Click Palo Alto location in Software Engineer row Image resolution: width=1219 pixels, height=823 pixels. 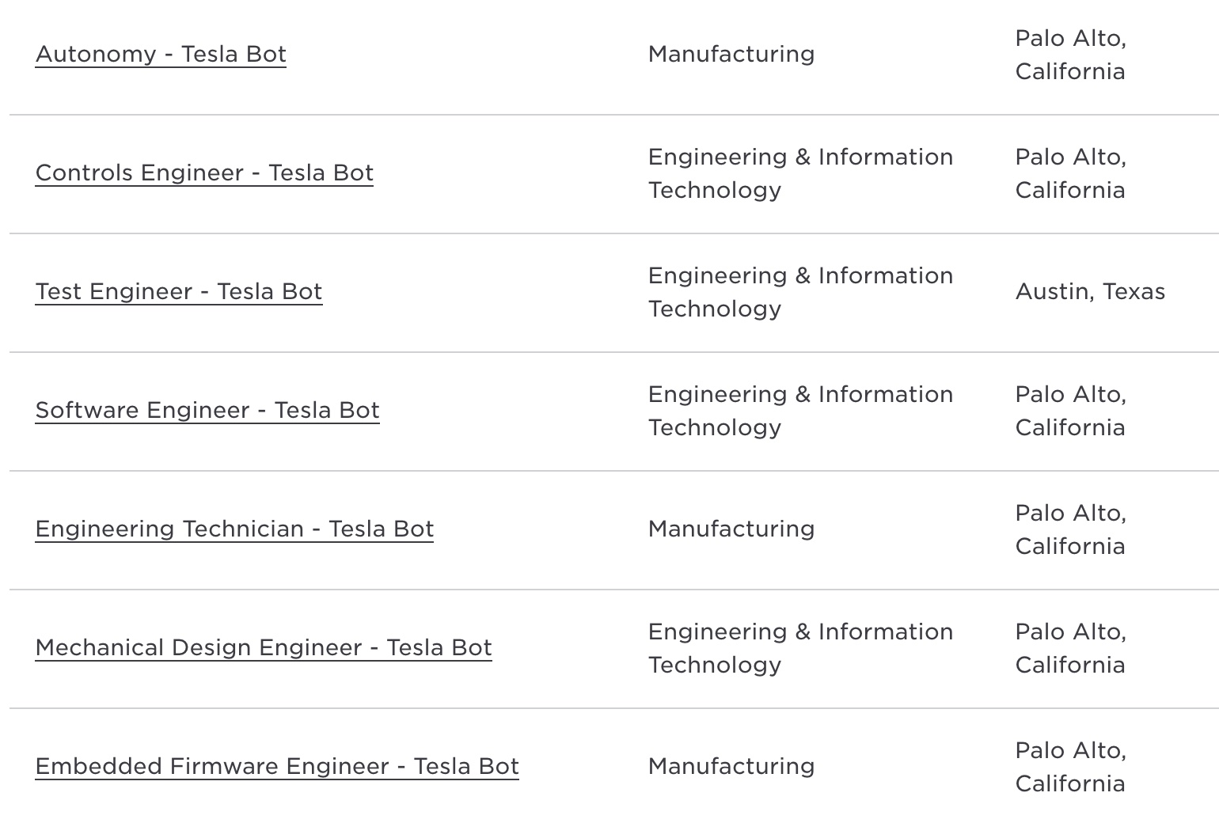pyautogui.click(x=1071, y=411)
